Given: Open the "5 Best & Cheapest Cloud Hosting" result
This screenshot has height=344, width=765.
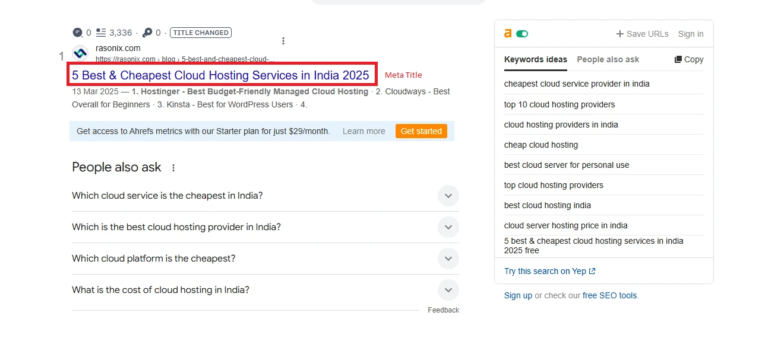Looking at the screenshot, I should [x=220, y=75].
